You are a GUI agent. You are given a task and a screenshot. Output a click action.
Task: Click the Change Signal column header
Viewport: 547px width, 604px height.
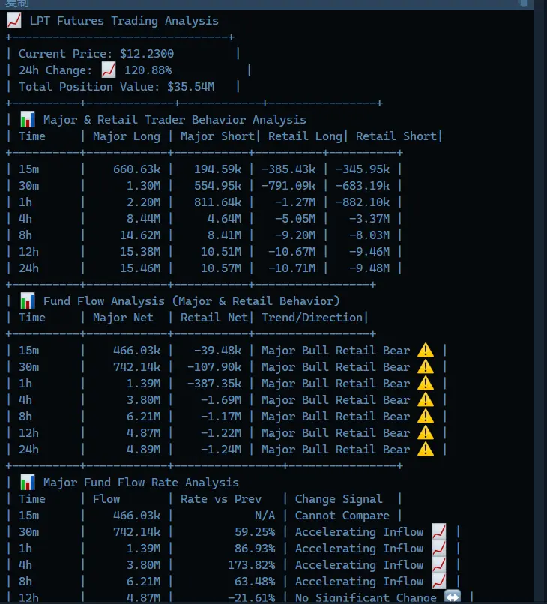(x=339, y=499)
